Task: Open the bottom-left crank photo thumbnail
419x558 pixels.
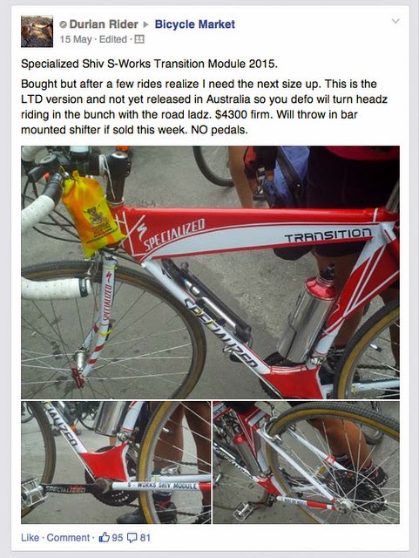Action: 116,462
